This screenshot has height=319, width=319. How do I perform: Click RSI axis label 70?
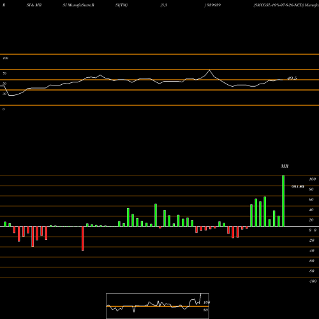4,73
